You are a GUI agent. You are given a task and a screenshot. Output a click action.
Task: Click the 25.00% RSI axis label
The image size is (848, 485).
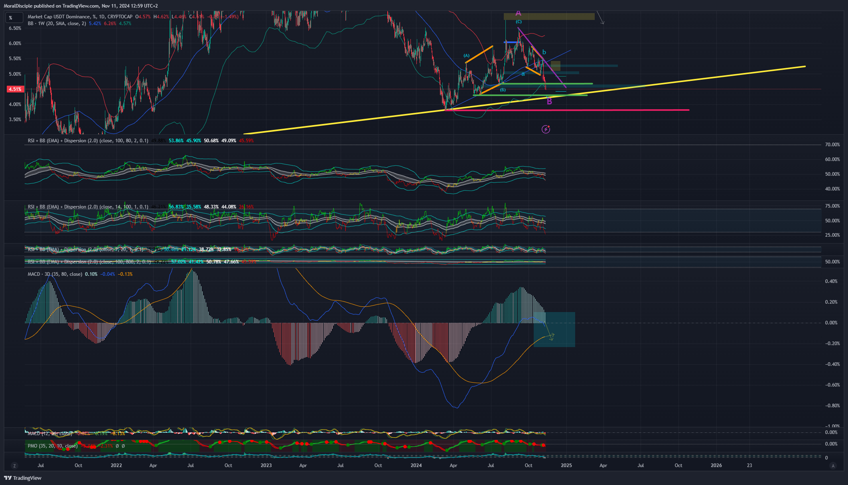[x=832, y=235]
